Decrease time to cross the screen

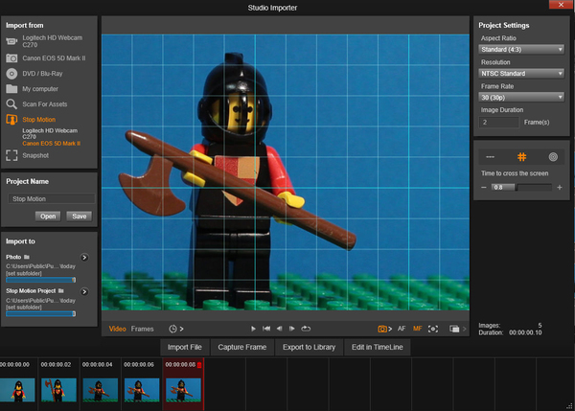pyautogui.click(x=484, y=188)
